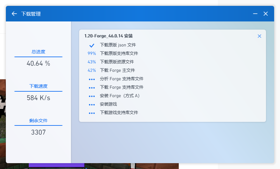Click the 3307 remaining files value
The image size is (280, 169).
tap(38, 132)
